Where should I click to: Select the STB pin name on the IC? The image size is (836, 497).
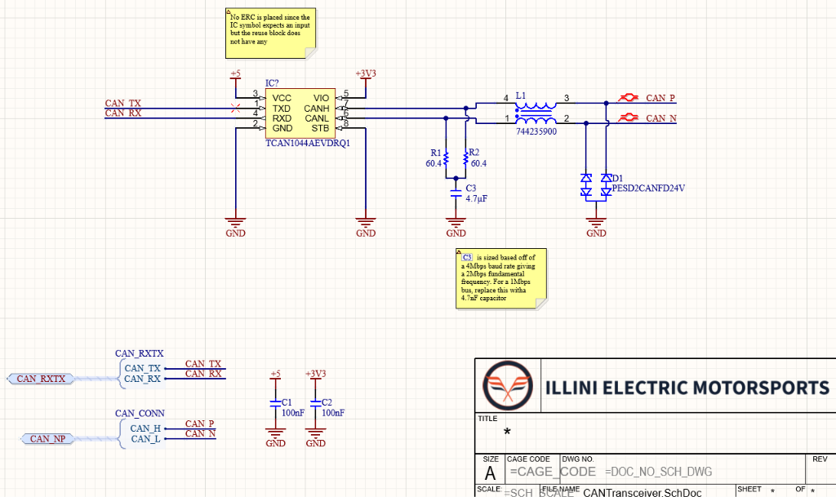(320, 128)
